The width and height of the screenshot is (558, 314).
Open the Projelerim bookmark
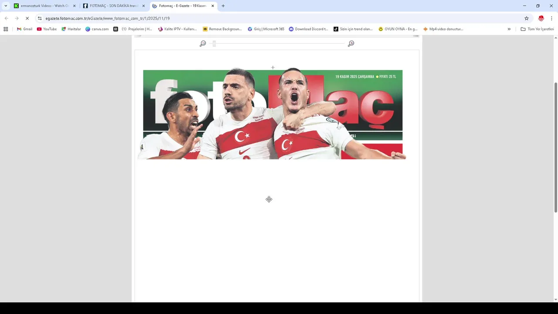133,29
